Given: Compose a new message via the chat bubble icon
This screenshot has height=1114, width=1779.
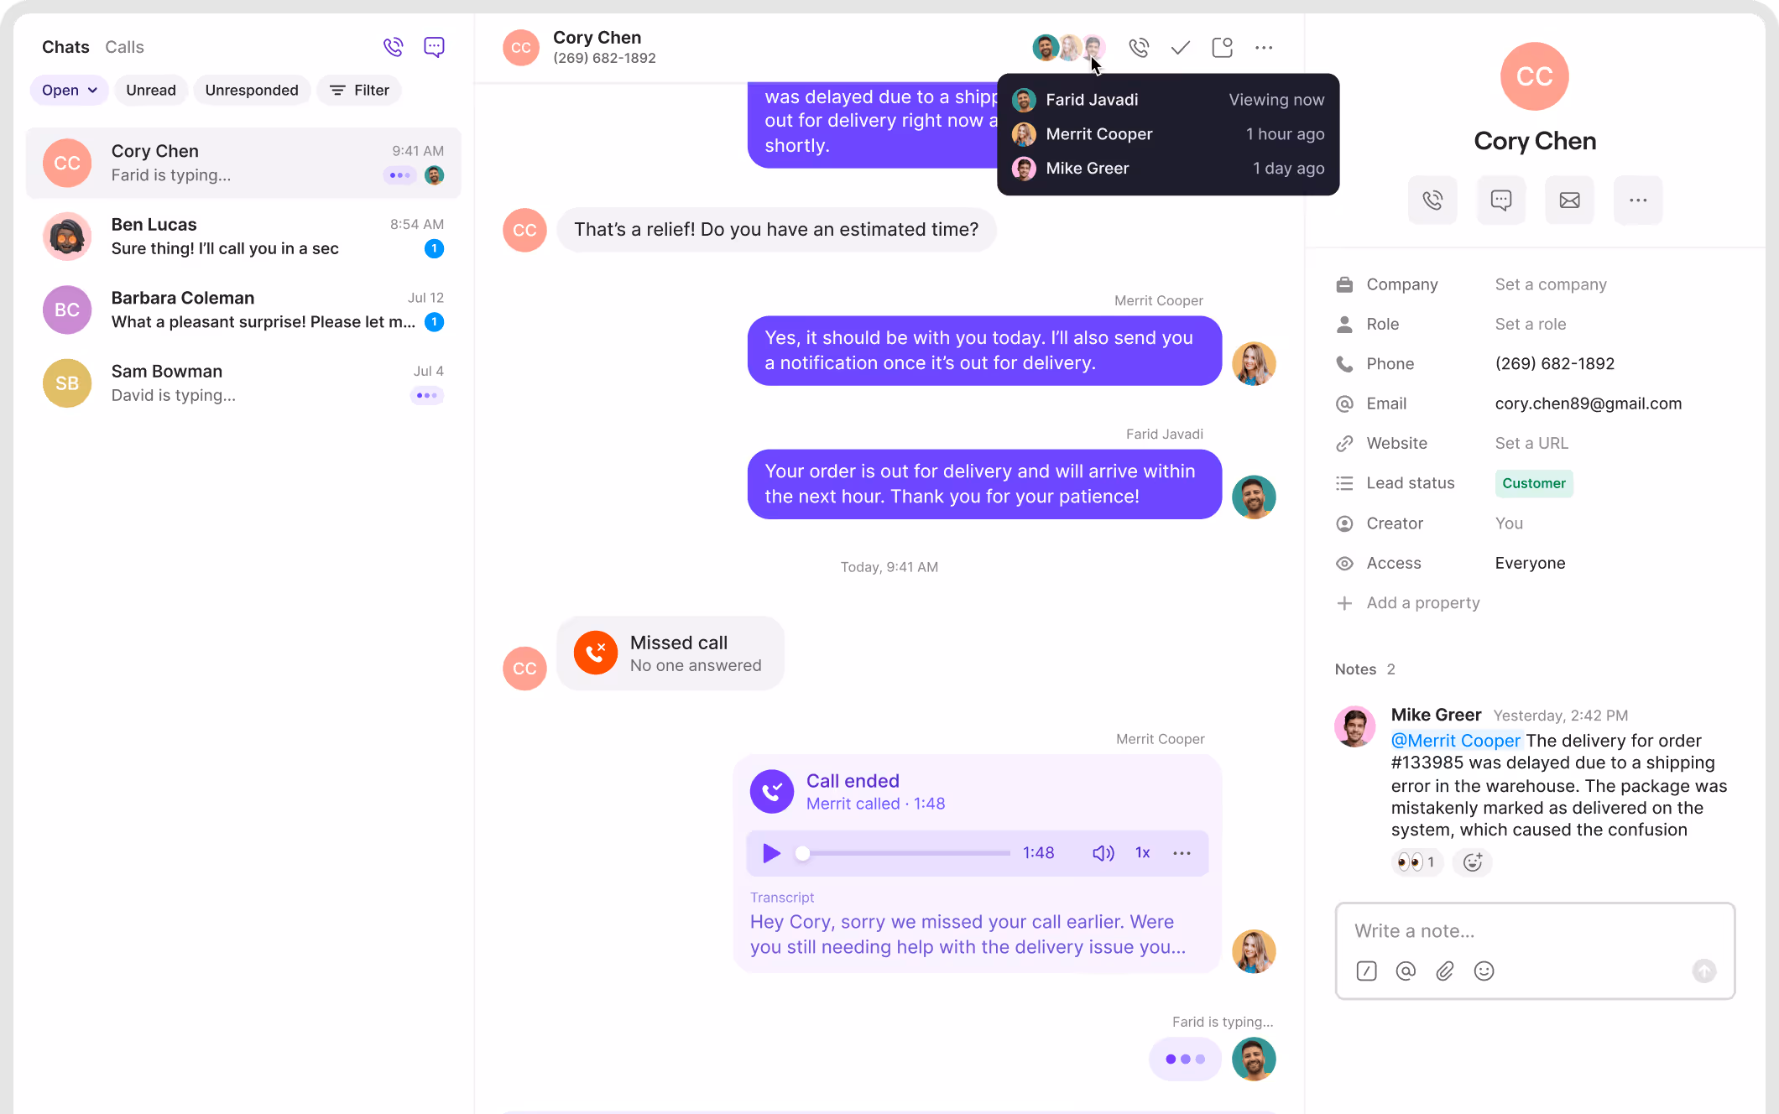Looking at the screenshot, I should (434, 47).
